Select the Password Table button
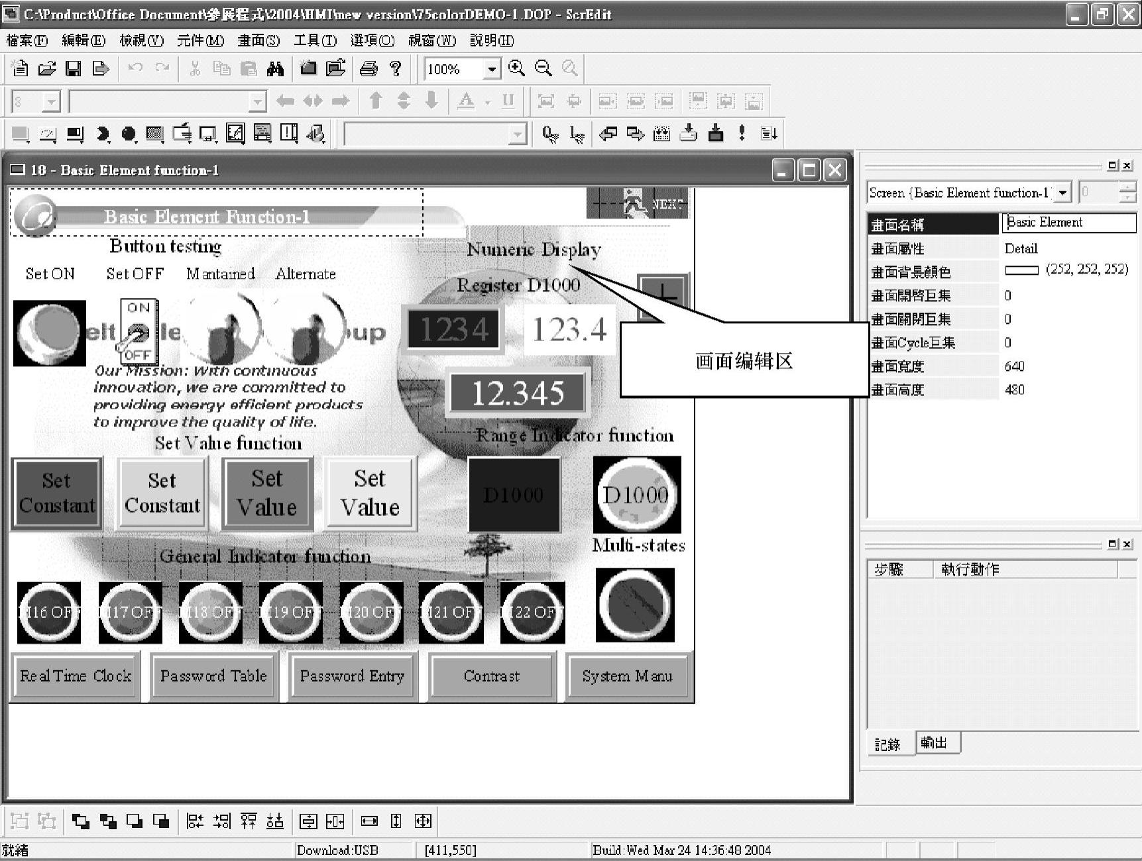 (x=213, y=676)
